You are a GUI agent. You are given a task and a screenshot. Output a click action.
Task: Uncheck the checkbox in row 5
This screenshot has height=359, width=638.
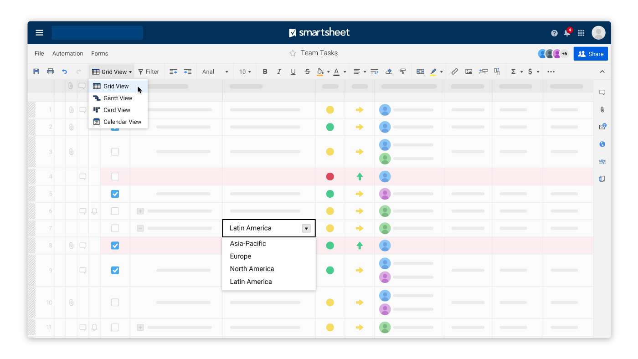pos(115,194)
